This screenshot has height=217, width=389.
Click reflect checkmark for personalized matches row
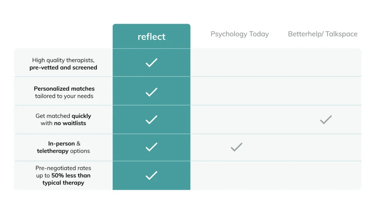[151, 92]
